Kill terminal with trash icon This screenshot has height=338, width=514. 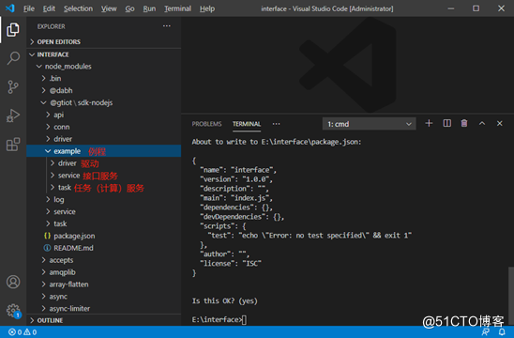tap(464, 123)
